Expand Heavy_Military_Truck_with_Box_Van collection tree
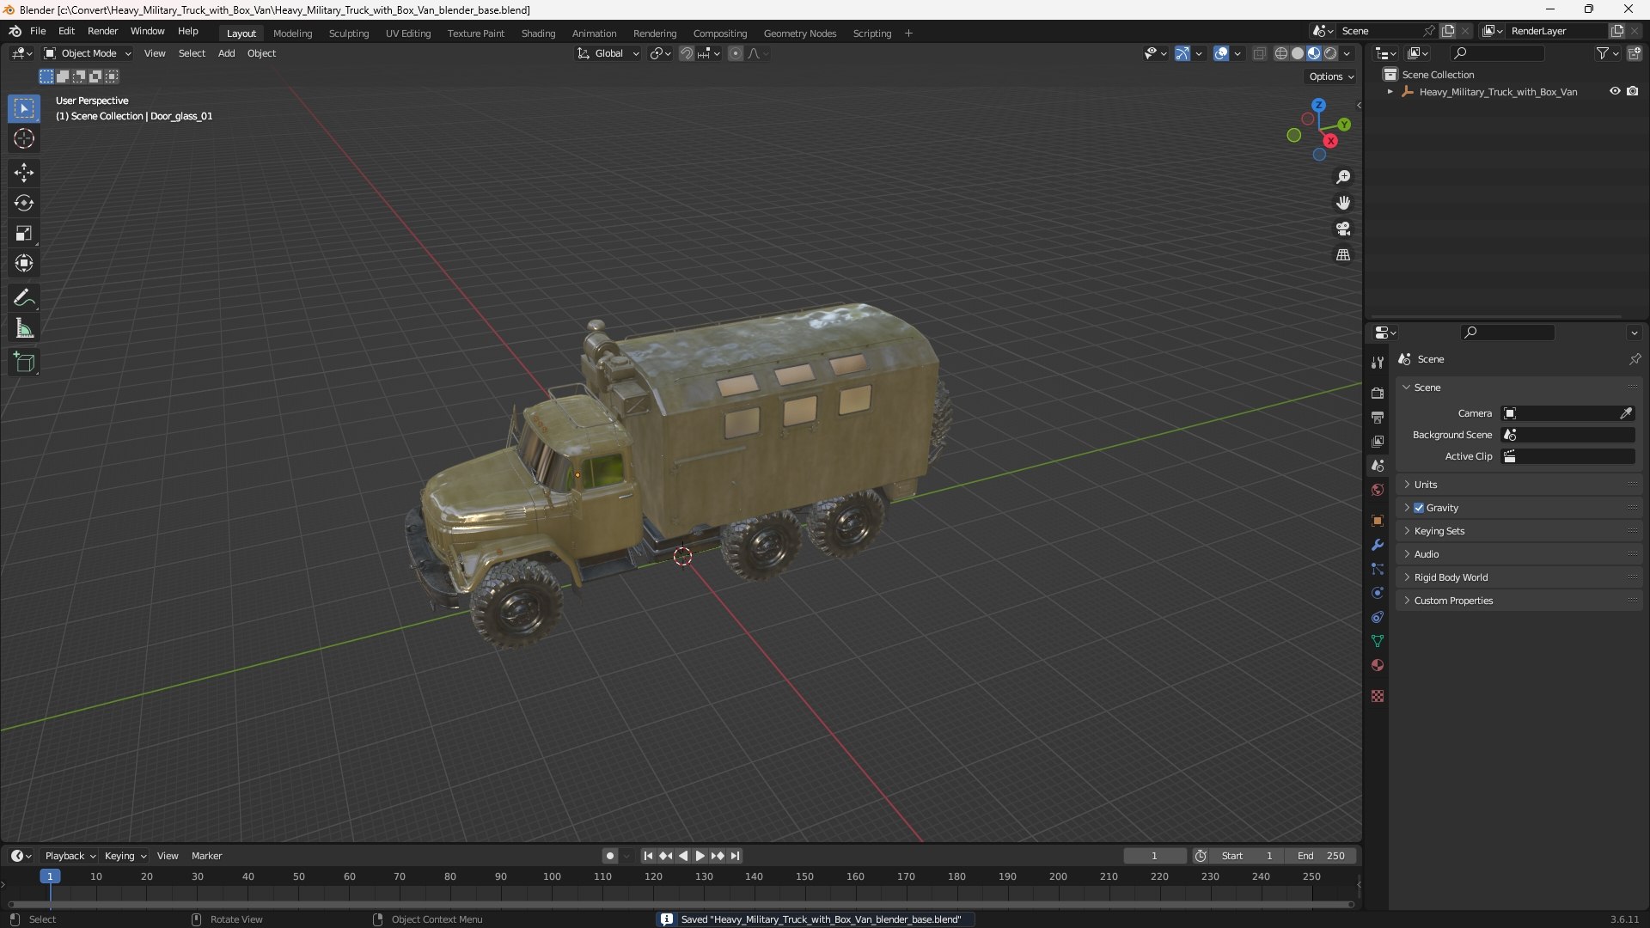This screenshot has height=928, width=1650. point(1390,92)
